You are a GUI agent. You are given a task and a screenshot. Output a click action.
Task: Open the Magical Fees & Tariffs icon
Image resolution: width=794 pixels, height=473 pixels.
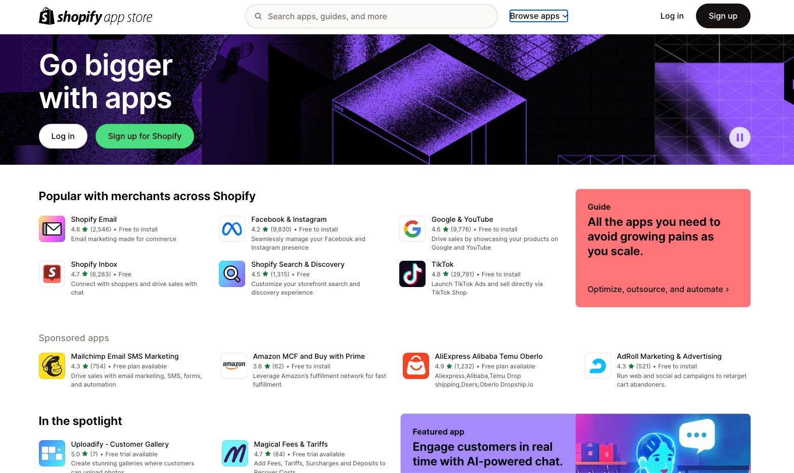(235, 453)
